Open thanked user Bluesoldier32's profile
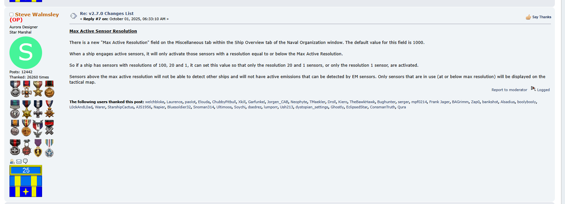This screenshot has width=565, height=204. tap(179, 107)
